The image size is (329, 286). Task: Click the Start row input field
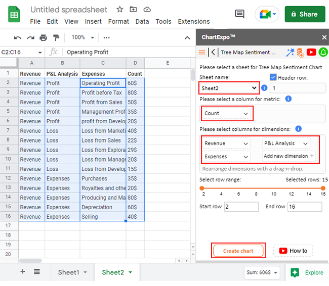pyautogui.click(x=241, y=207)
